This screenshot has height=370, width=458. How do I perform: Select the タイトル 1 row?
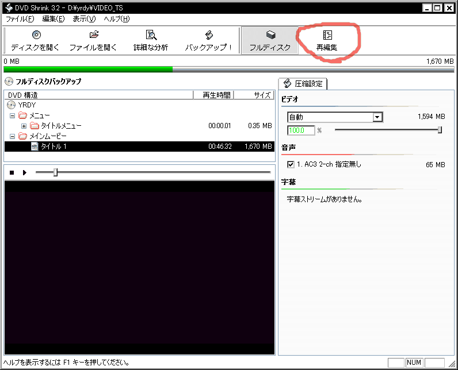[x=139, y=147]
